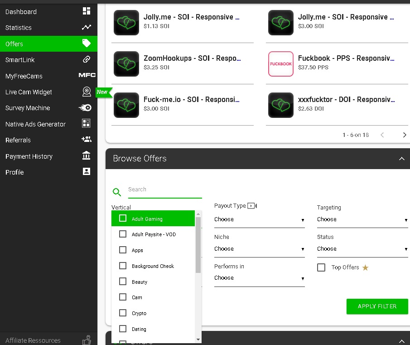The width and height of the screenshot is (410, 345).
Task: Open Referrals from the sidebar
Action: (48, 140)
